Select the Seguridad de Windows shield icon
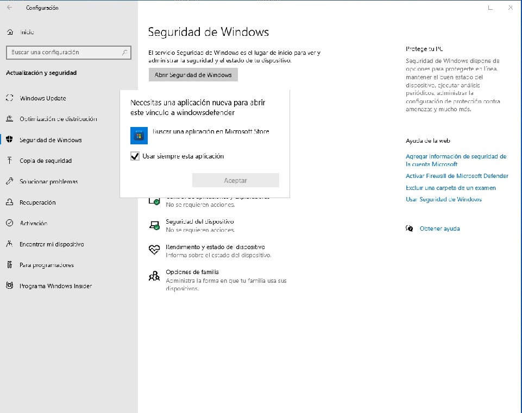This screenshot has height=413, width=522. [10, 139]
